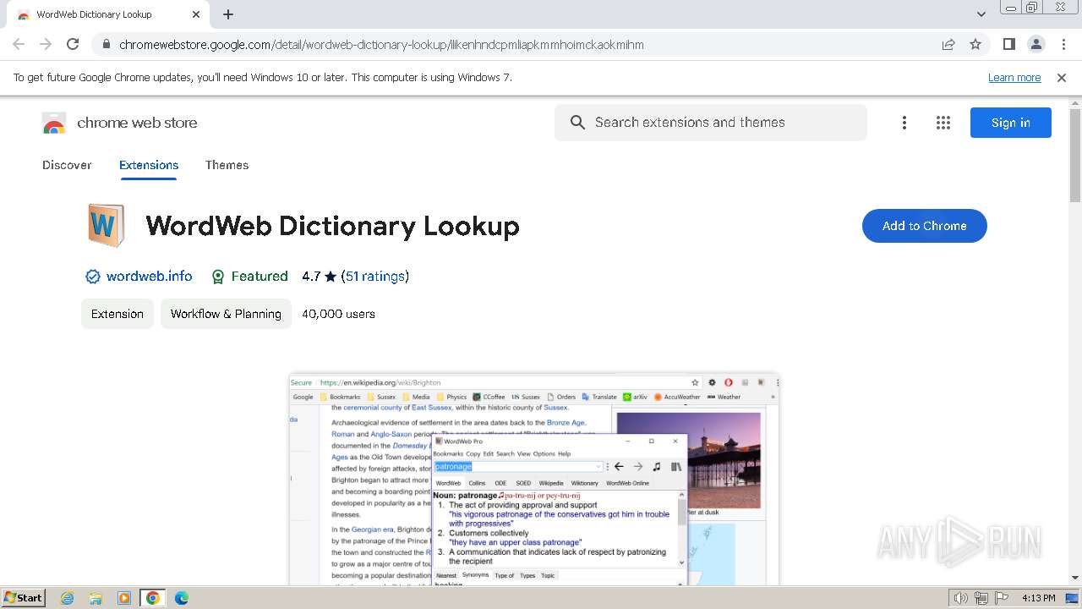Open the Chrome profile avatar
Viewport: 1082px width, 609px height.
tap(1036, 44)
